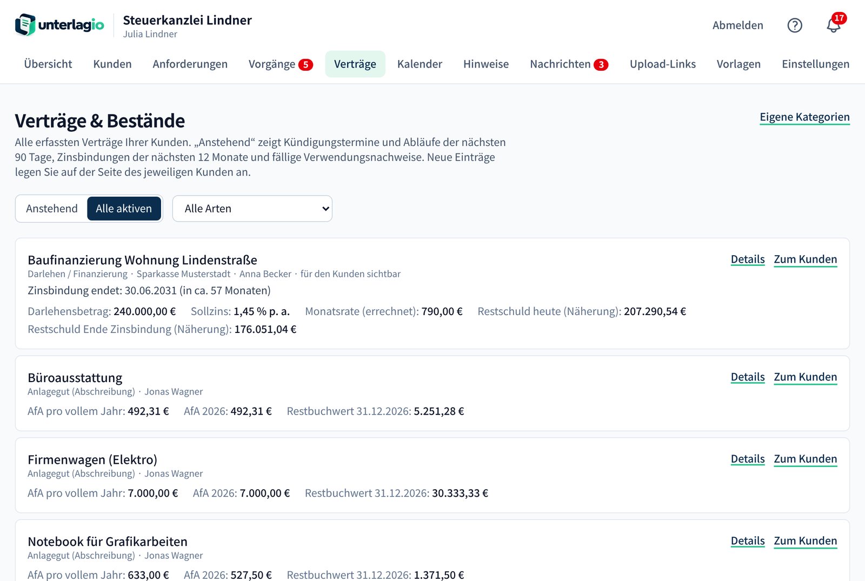Open the Einstellungen tab

815,64
